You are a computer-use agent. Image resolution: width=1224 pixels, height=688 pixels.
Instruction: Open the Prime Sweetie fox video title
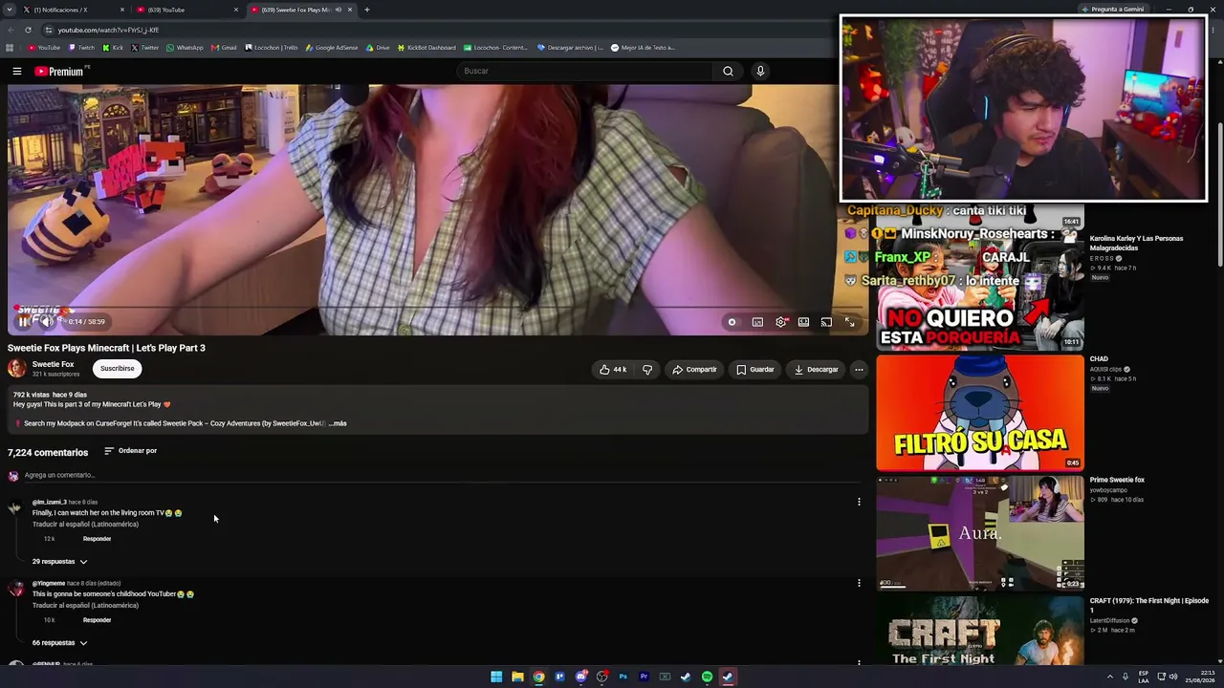coord(1117,480)
